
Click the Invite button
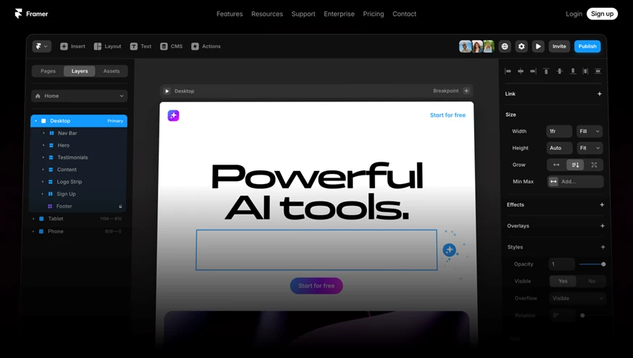click(x=559, y=46)
